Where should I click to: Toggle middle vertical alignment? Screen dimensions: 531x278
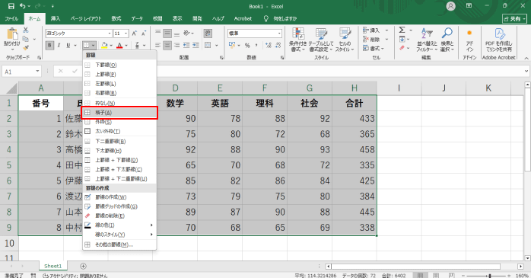pos(167,34)
